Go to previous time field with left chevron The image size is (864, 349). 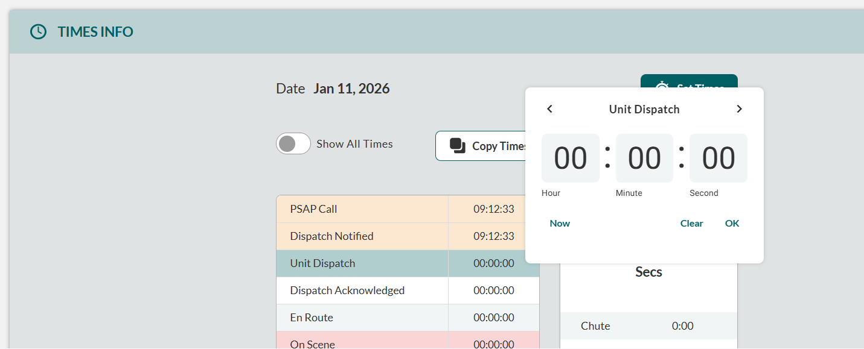[549, 109]
